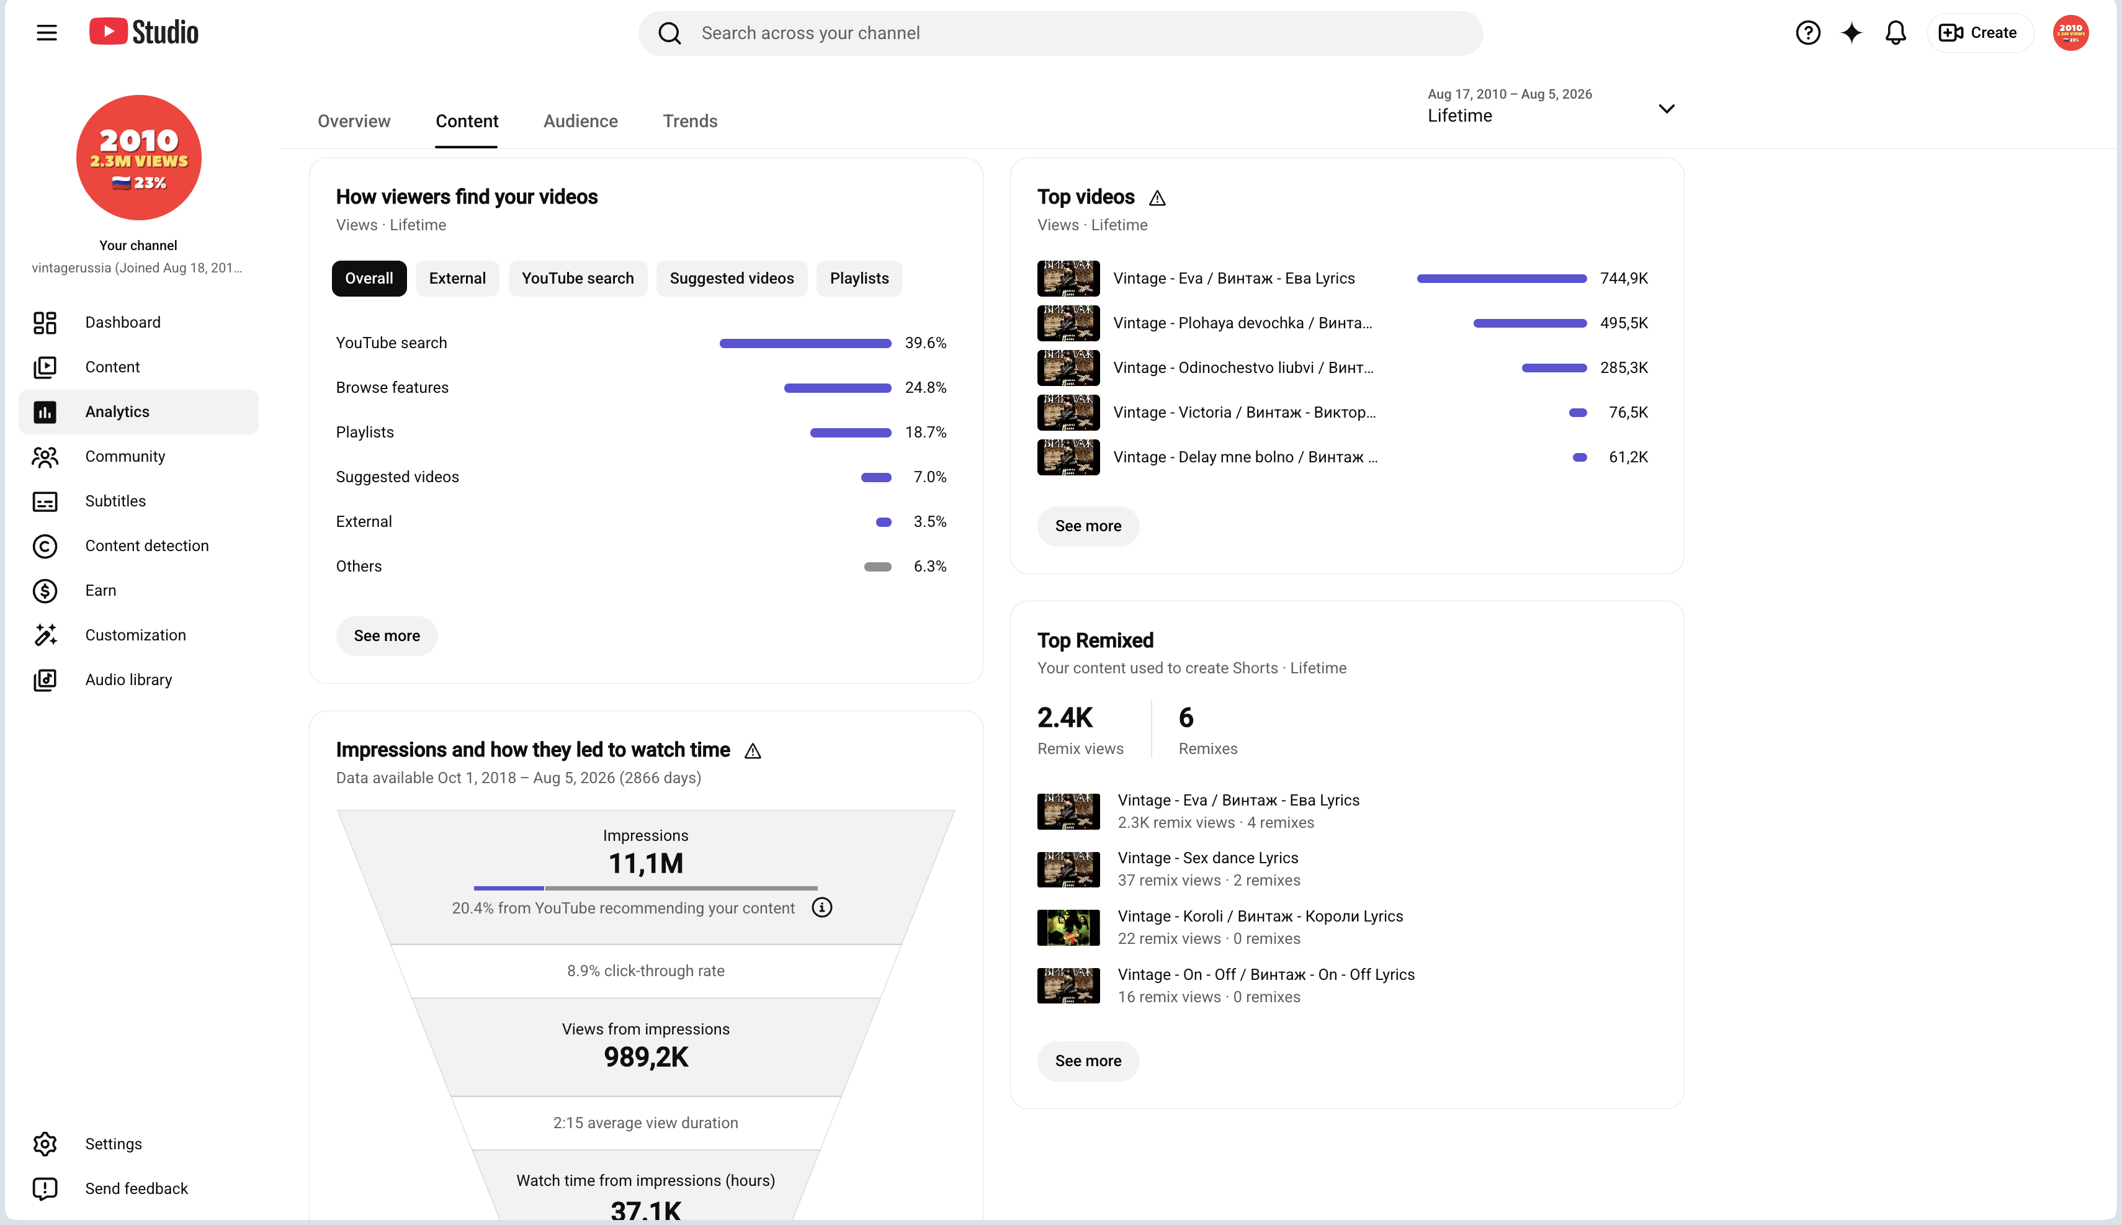Viewport: 2122px width, 1225px height.
Task: Click the Create button
Action: (1979, 33)
